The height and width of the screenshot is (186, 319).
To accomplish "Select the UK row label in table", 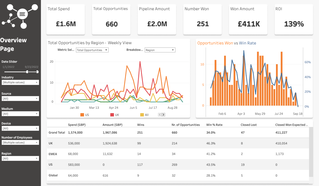I will (x=50, y=144).
